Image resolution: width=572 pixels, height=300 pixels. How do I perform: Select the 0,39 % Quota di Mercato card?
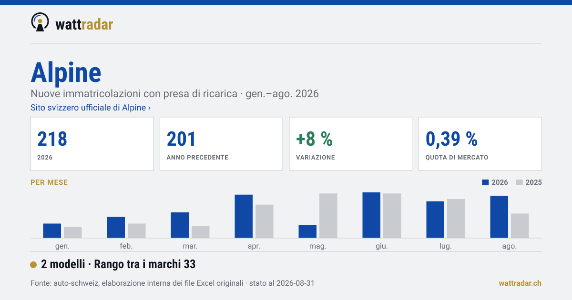pos(480,144)
